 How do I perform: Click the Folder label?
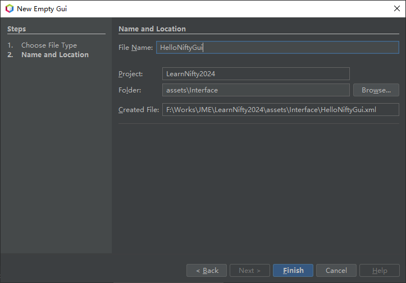coord(130,90)
